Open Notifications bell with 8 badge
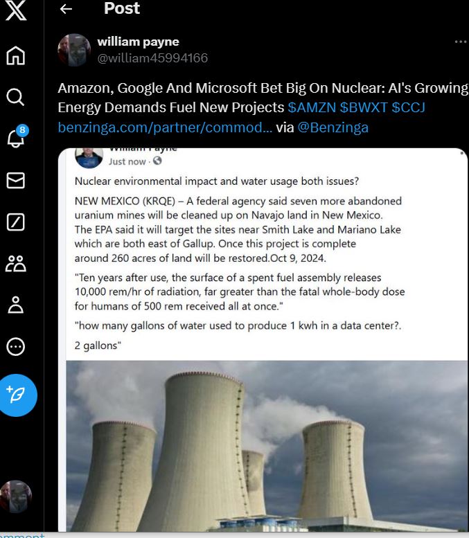Image resolution: width=469 pixels, height=538 pixels. click(17, 136)
